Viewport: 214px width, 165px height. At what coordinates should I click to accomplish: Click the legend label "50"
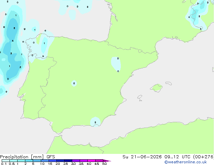click(x=104, y=164)
